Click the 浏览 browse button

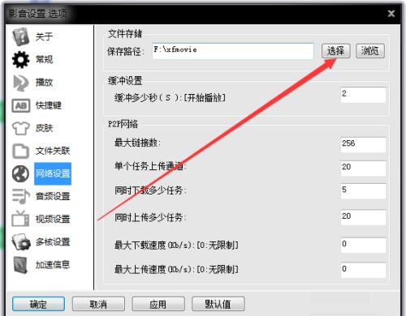[370, 51]
